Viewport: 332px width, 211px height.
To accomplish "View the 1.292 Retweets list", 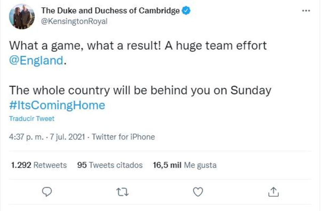I will click(39, 165).
